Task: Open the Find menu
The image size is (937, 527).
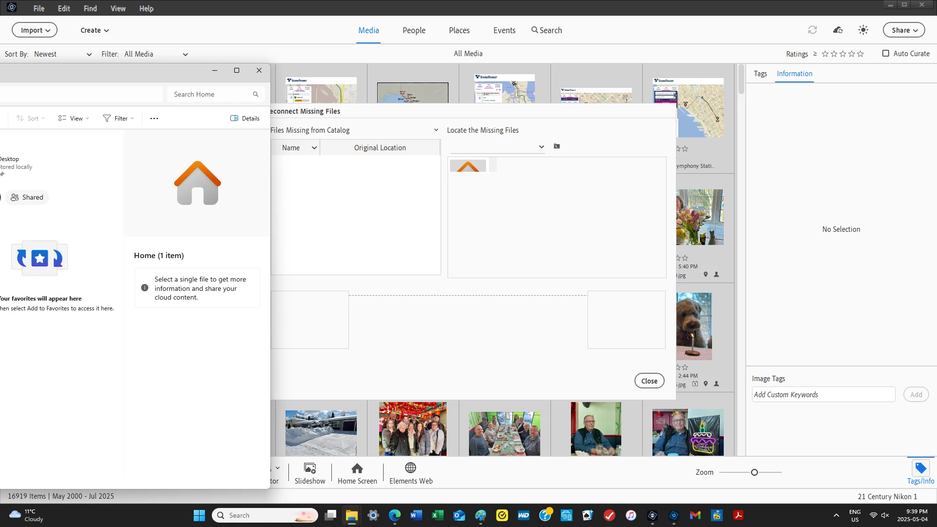Action: click(90, 8)
